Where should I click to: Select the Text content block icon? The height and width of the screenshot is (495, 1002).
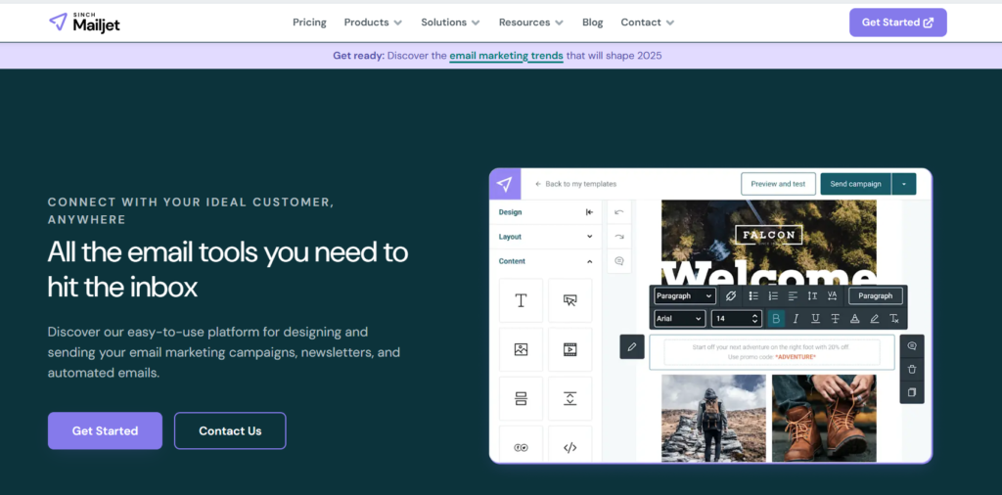point(521,300)
